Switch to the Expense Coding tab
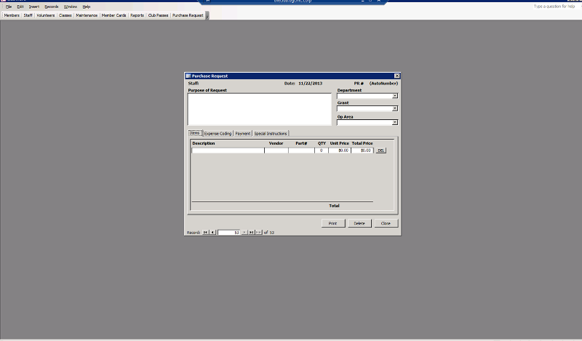 (x=218, y=133)
